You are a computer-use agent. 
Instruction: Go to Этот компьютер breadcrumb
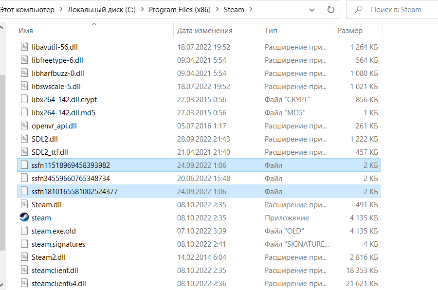point(27,10)
